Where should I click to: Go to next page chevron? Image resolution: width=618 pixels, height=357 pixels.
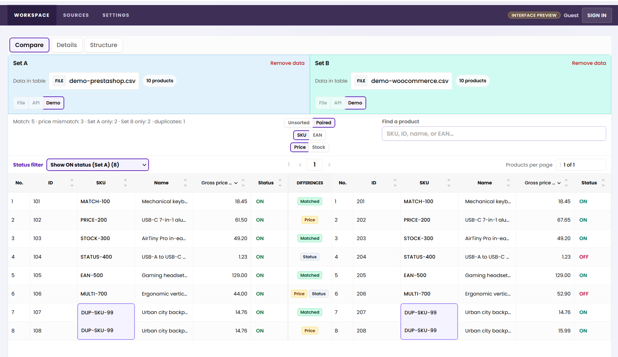tap(329, 165)
